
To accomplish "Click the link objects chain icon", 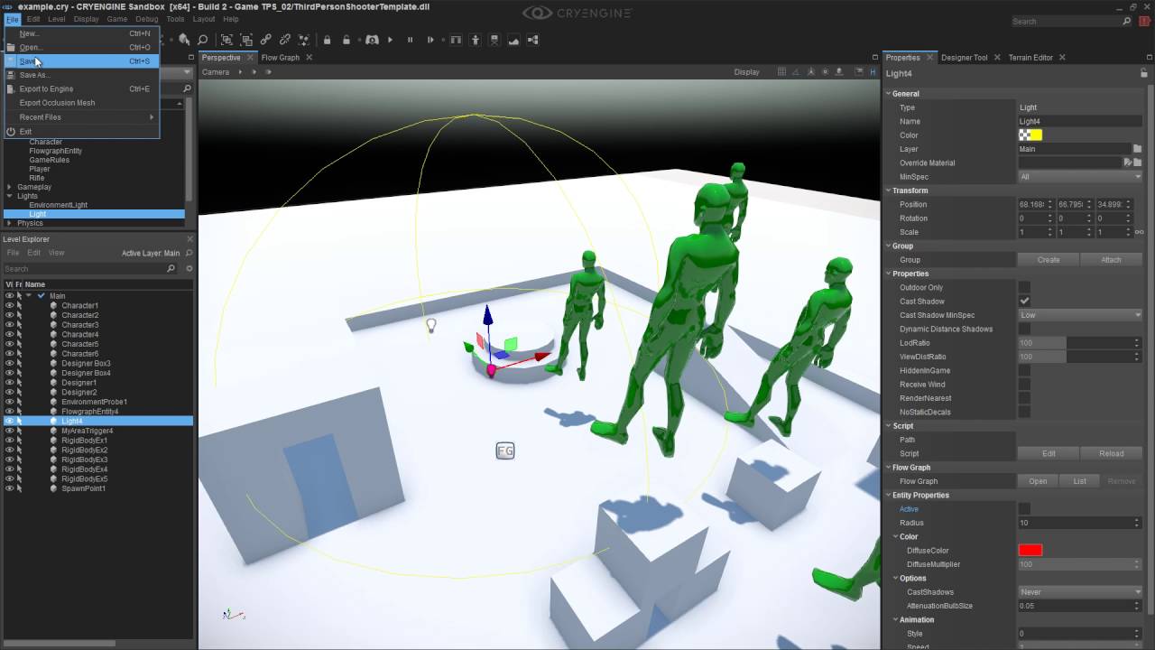I will (265, 40).
